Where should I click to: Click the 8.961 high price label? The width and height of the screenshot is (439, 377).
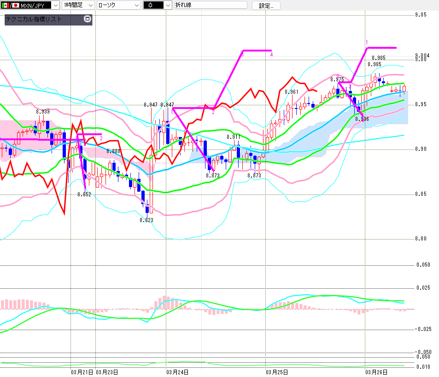(292, 92)
